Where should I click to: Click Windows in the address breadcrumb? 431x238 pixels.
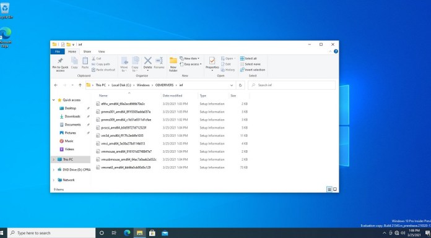143,85
